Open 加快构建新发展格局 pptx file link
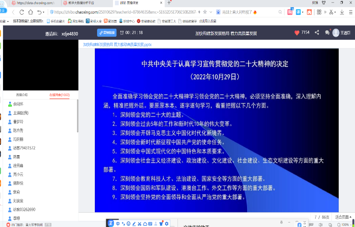The width and height of the screenshot is (355, 227). click(x=117, y=44)
